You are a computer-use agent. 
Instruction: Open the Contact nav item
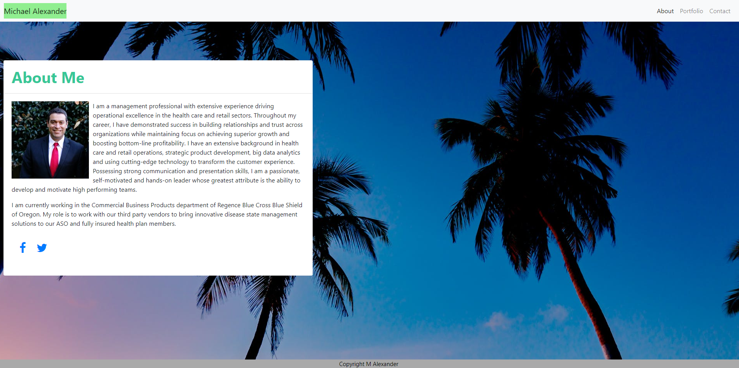(719, 11)
